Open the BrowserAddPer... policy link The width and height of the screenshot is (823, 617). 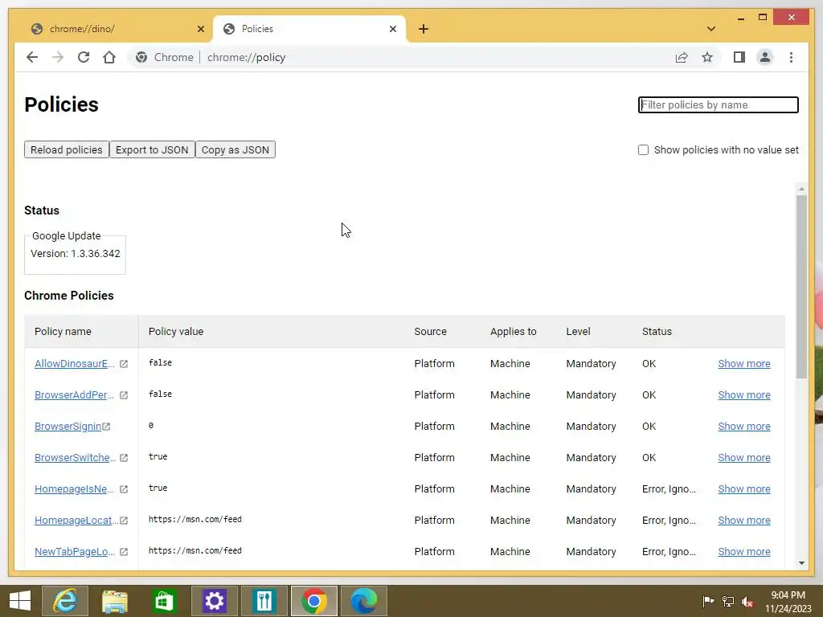[x=74, y=395]
